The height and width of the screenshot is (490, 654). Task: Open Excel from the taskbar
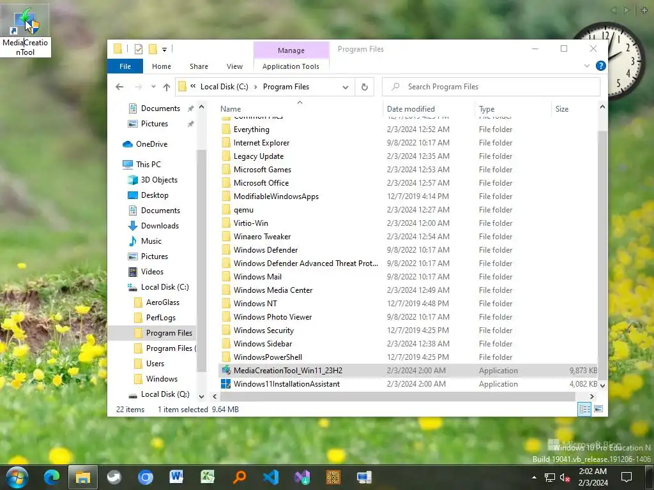(x=208, y=477)
